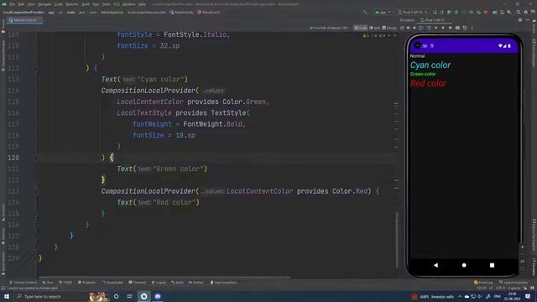Open Task View on the taskbar

click(x=129, y=296)
